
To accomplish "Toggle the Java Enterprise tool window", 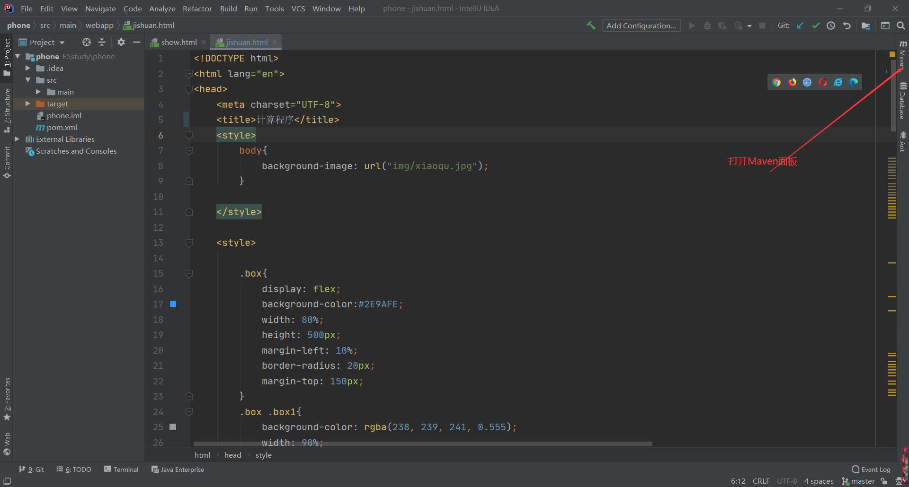I will [x=178, y=470].
